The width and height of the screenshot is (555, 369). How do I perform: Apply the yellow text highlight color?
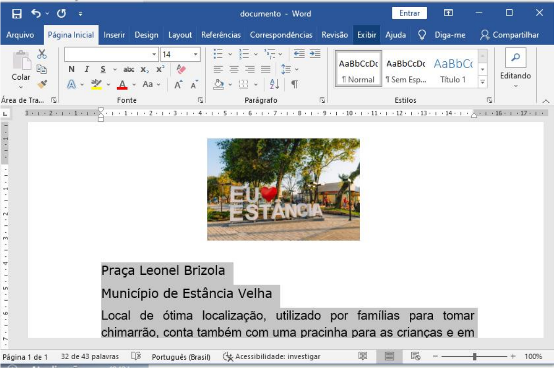pos(96,84)
